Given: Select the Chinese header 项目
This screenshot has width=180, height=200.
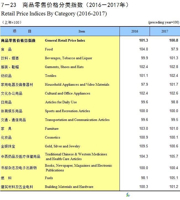Looking at the screenshot, I should (22, 31).
